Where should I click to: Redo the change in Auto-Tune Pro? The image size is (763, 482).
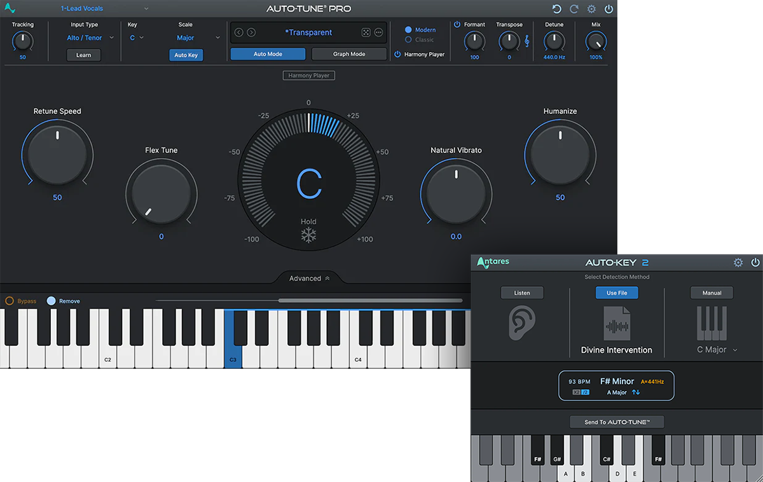574,9
